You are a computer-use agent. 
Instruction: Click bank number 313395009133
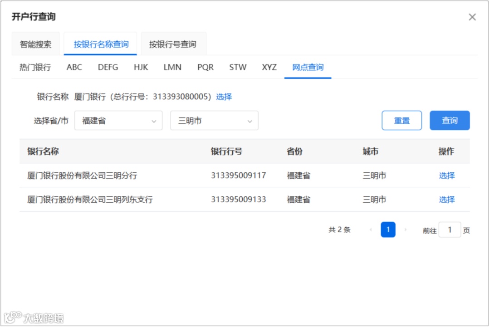click(239, 200)
